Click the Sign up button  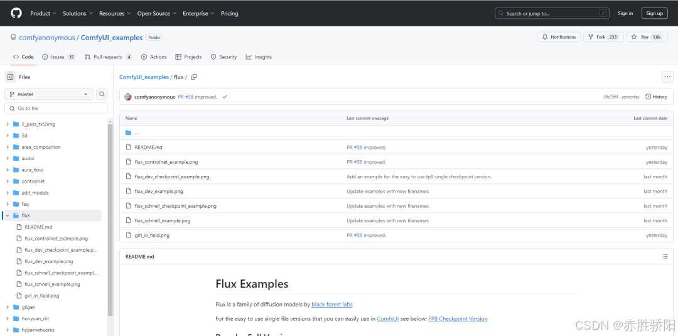coord(654,13)
